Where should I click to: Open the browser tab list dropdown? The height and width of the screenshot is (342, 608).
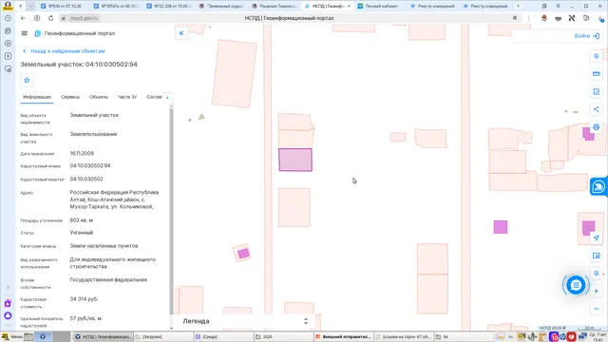tap(31, 6)
